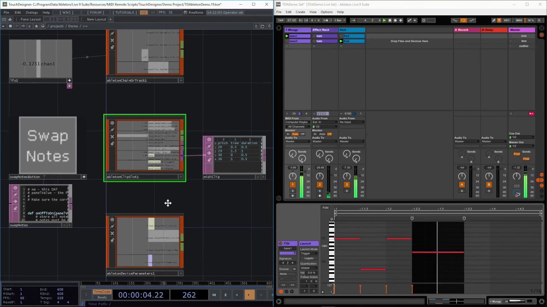The image size is (547, 307).
Task: Set Effect Rack Monitor to 'Auto'
Action: pyautogui.click(x=322, y=134)
